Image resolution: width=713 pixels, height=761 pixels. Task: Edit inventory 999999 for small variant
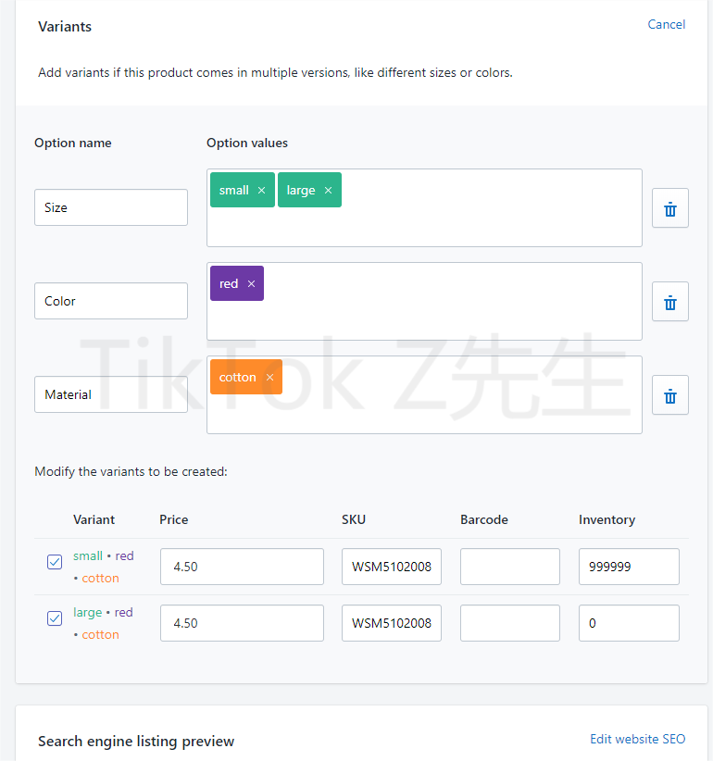click(629, 567)
